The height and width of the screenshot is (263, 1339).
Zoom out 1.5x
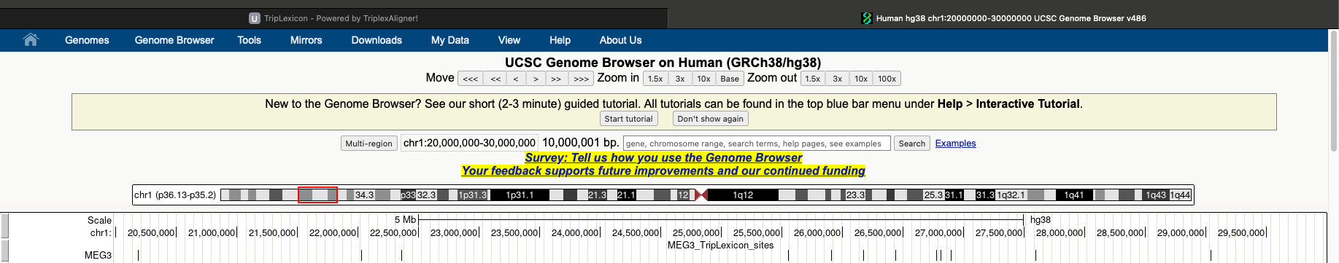point(813,79)
